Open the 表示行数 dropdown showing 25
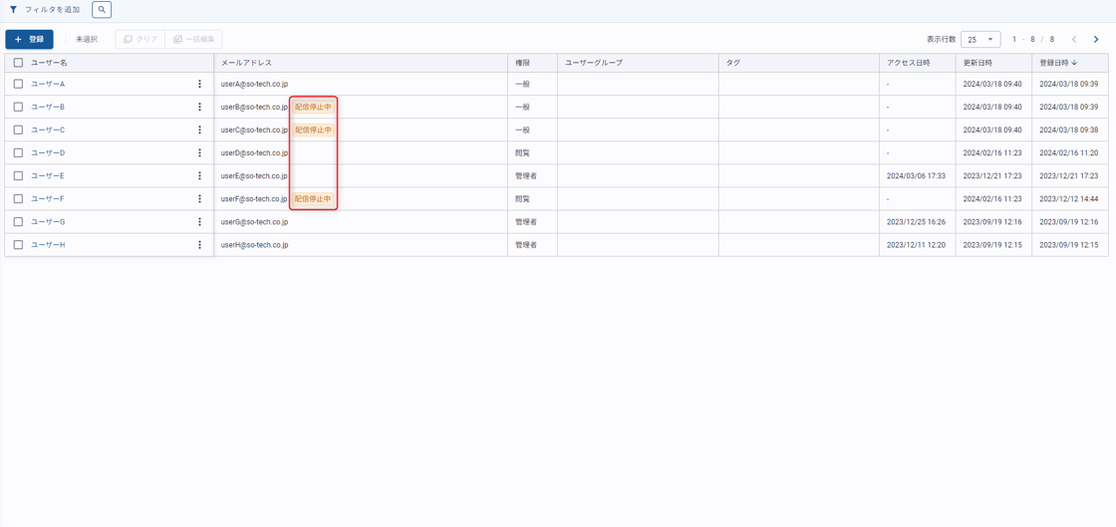 980,39
